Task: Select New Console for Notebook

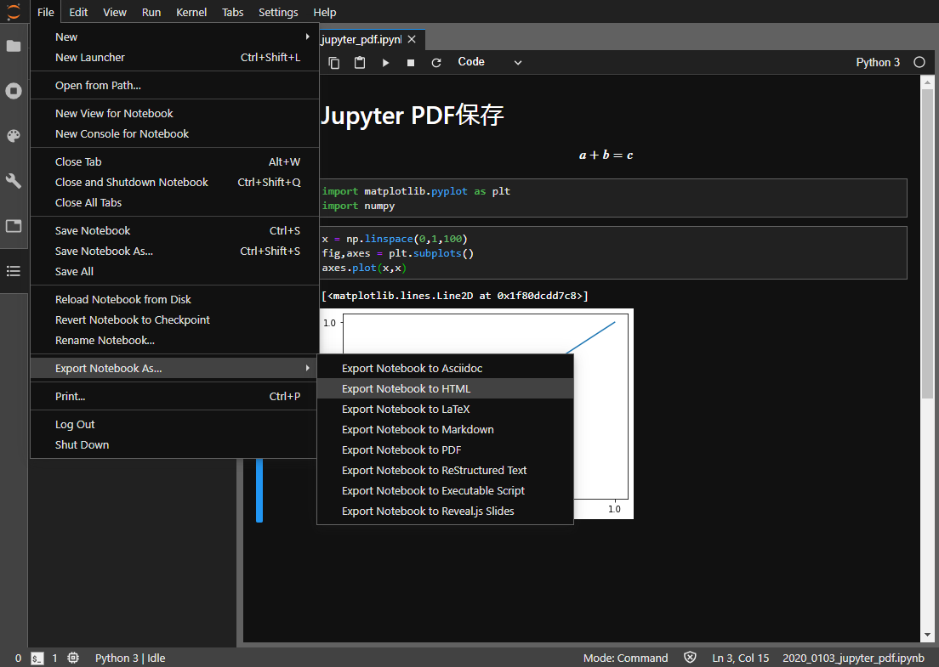Action: pyautogui.click(x=174, y=134)
